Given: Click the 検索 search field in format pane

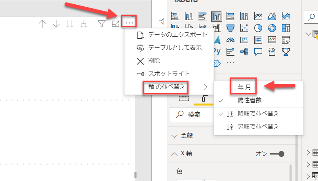Looking at the screenshot, I should 192,115.
